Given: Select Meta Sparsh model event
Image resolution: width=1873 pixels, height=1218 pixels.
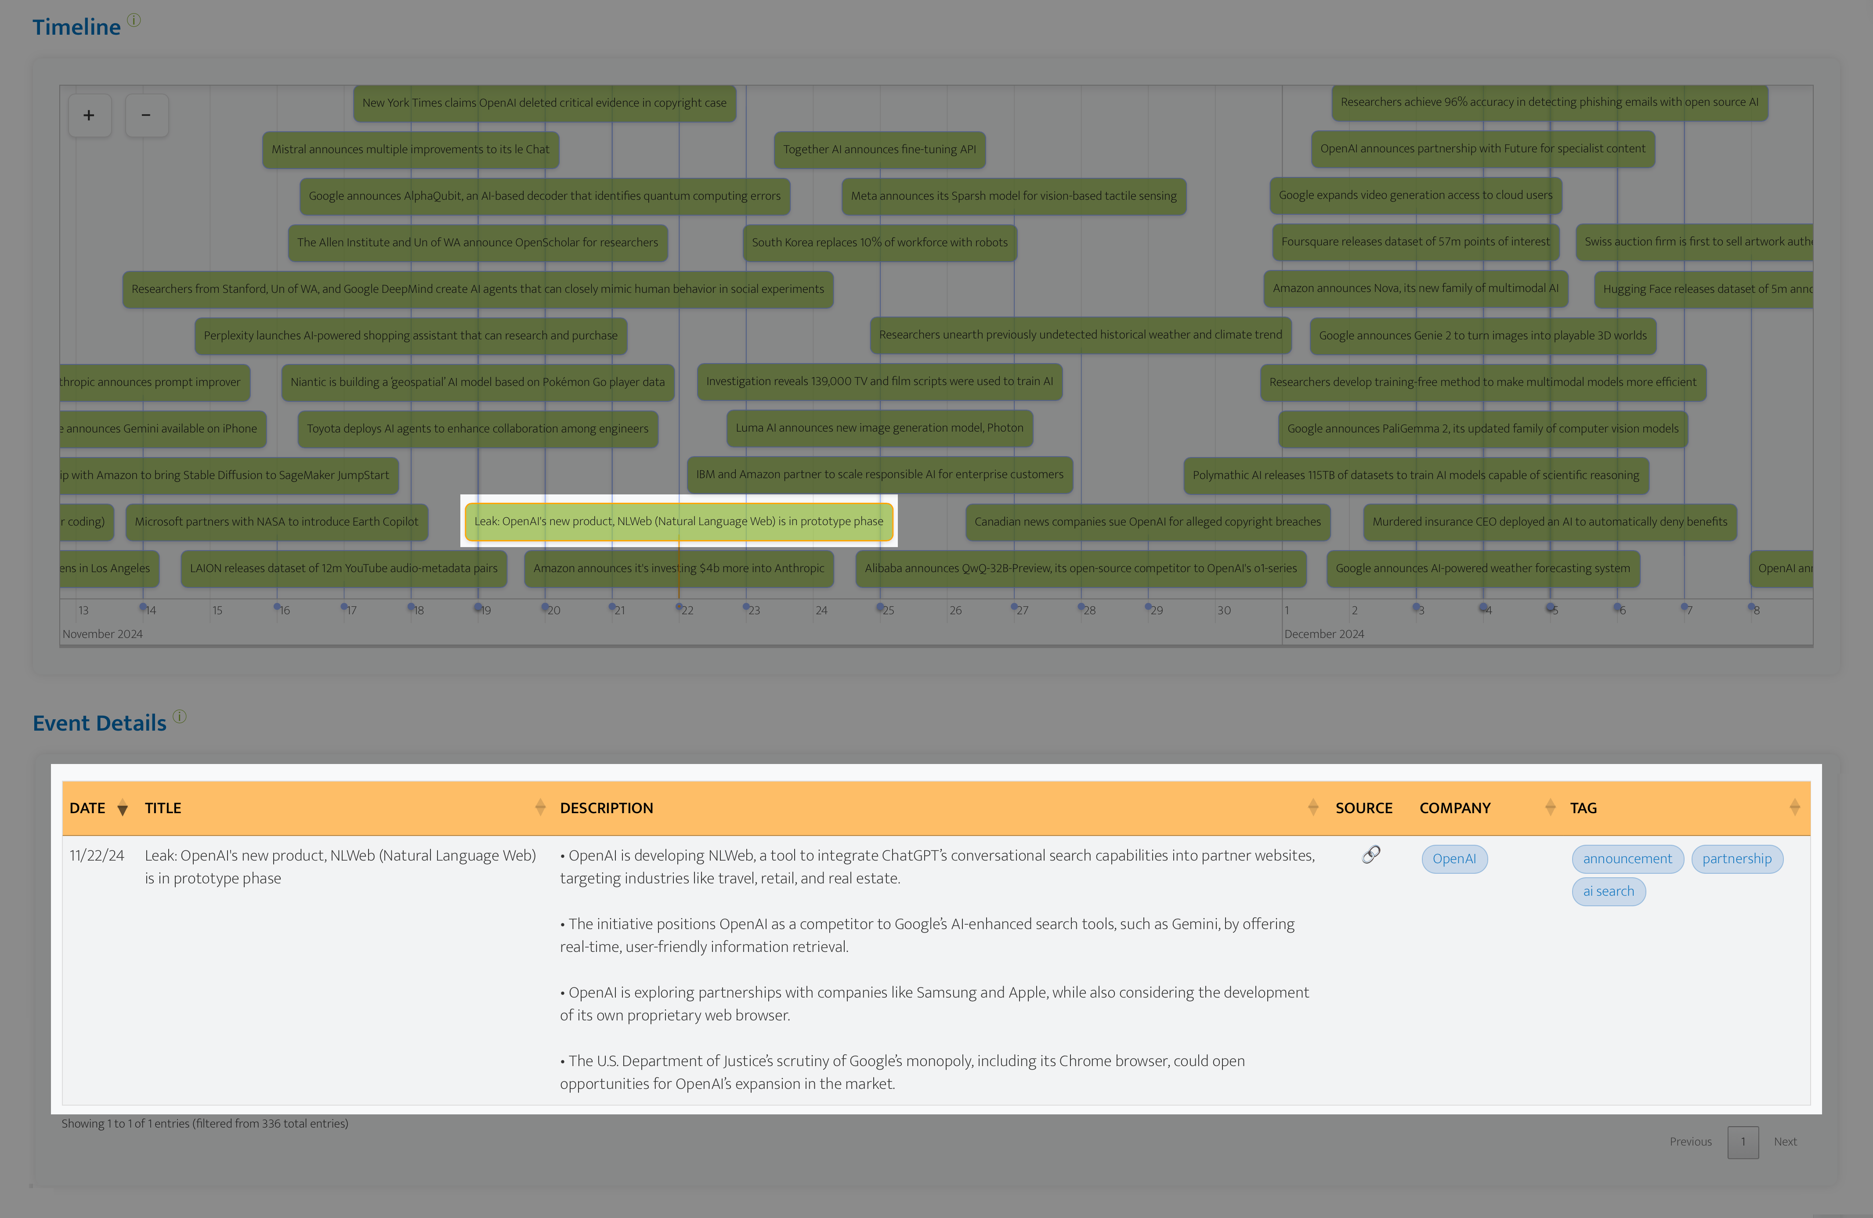Looking at the screenshot, I should (x=1014, y=196).
